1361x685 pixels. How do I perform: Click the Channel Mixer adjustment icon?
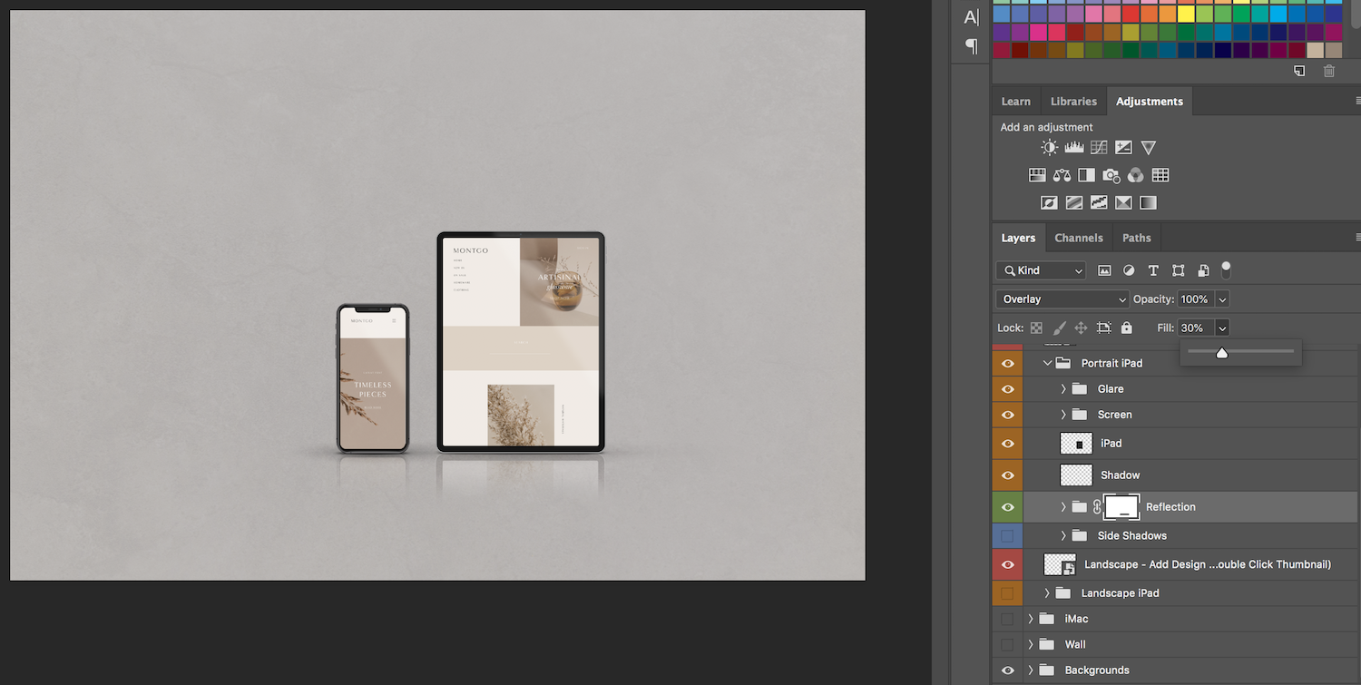click(1135, 175)
